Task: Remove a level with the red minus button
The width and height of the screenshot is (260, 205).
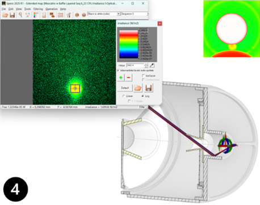Action: point(128,78)
